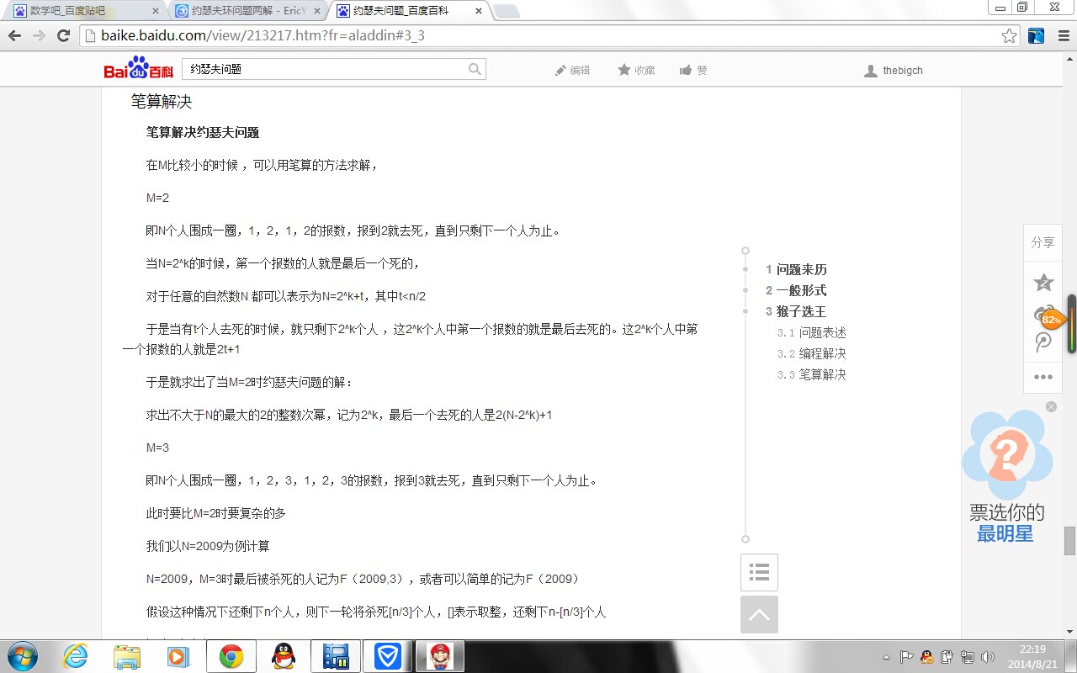1077x673 pixels.
Task: Select the 约瑟夫问题_百度百科 tab
Action: tap(408, 11)
